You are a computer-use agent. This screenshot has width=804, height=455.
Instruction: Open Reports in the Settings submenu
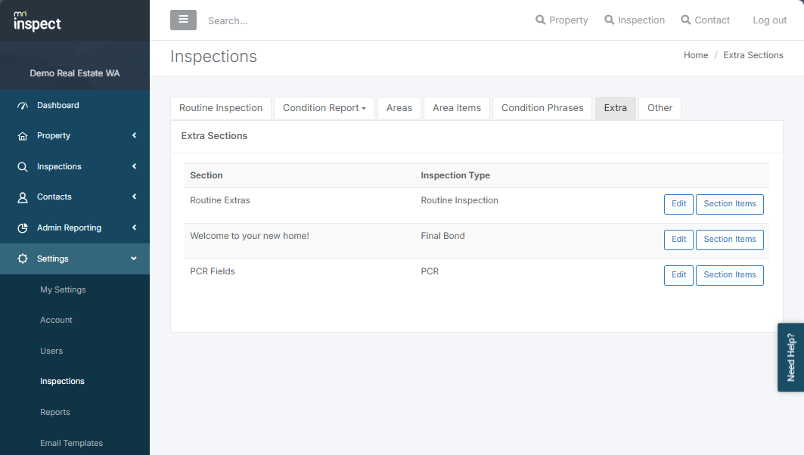pos(55,412)
